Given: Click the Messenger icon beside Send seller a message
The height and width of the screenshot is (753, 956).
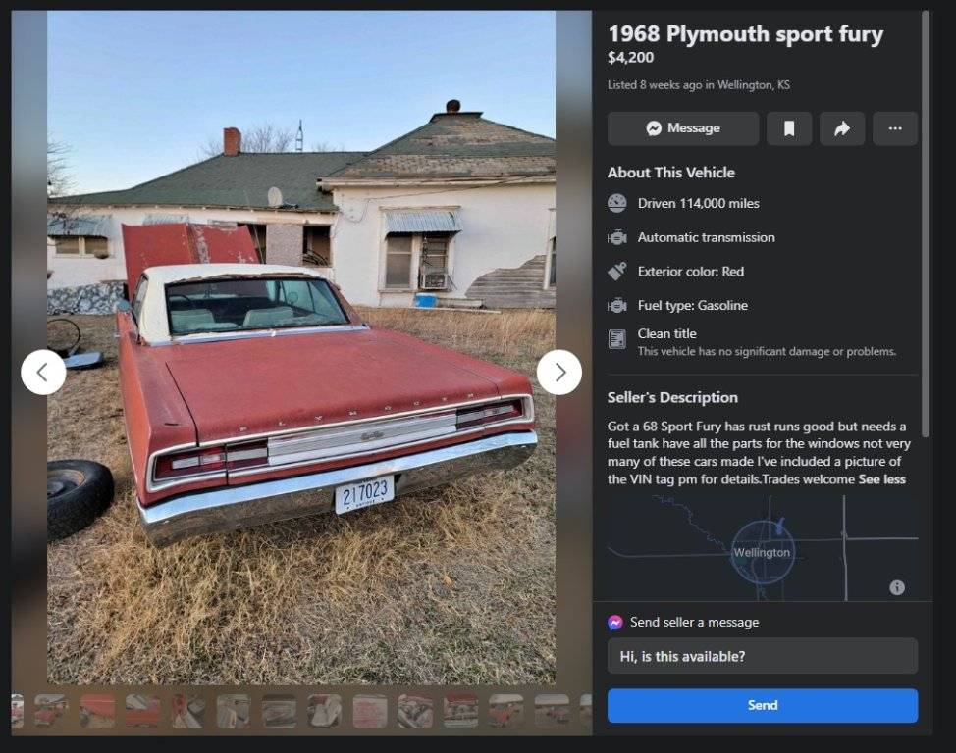Looking at the screenshot, I should 615,622.
